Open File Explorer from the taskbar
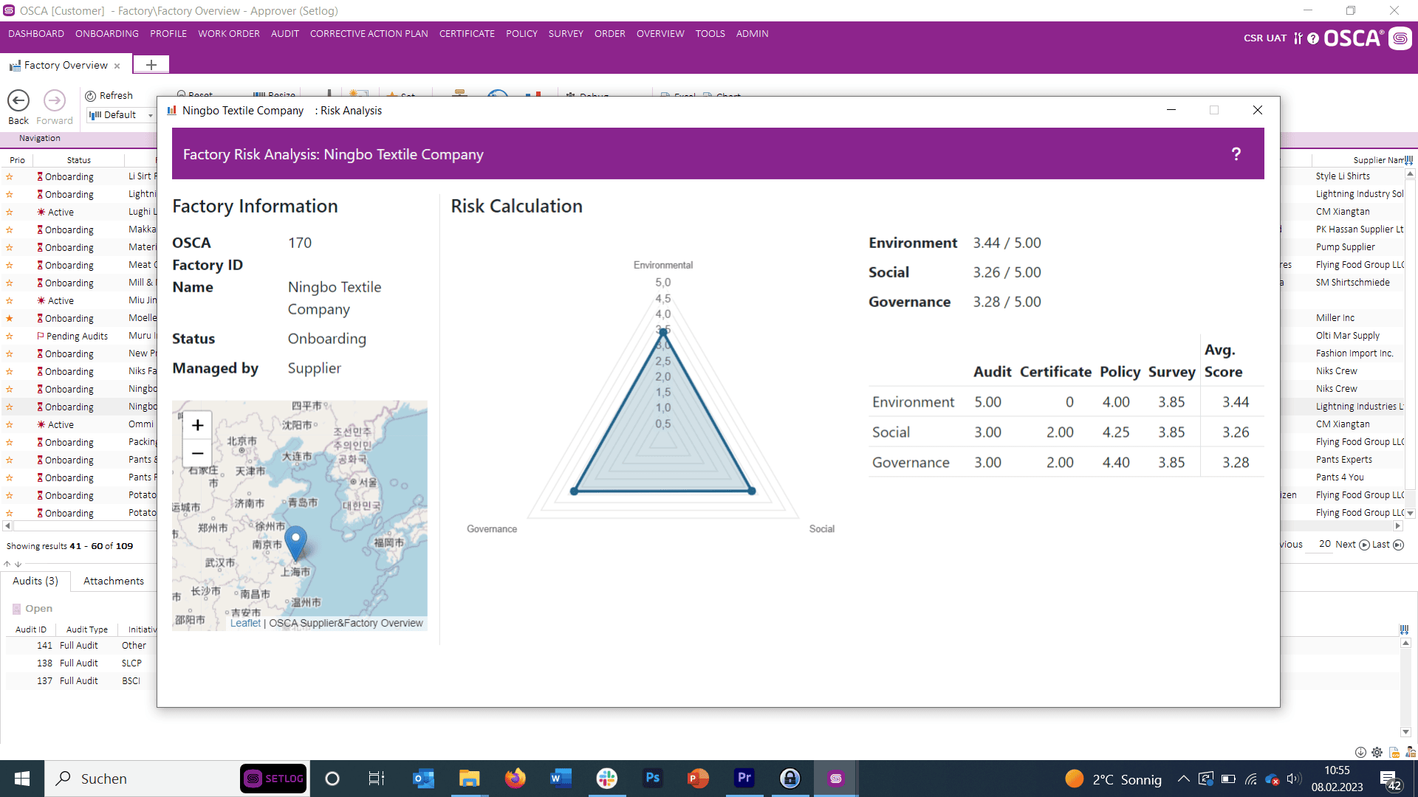1418x797 pixels. [469, 779]
